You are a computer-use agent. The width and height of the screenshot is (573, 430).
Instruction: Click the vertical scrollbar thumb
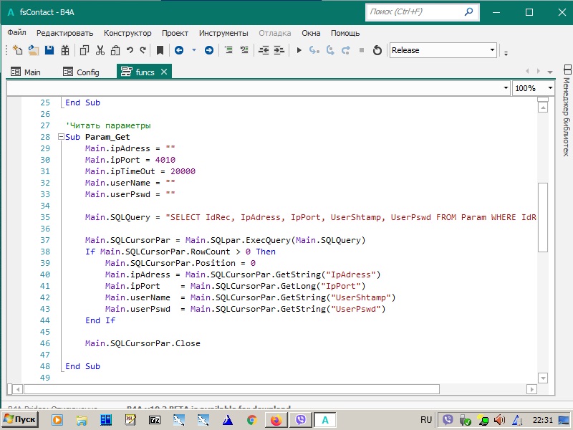543,217
